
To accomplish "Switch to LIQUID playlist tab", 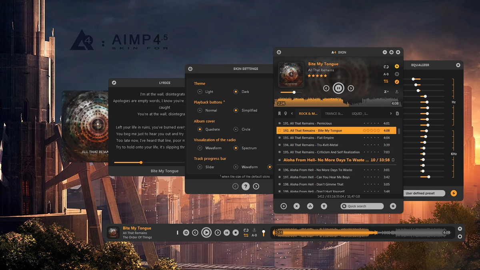I will point(360,114).
